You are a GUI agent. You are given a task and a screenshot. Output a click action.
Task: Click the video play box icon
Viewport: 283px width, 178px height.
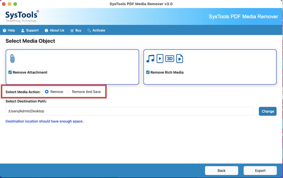click(x=160, y=59)
